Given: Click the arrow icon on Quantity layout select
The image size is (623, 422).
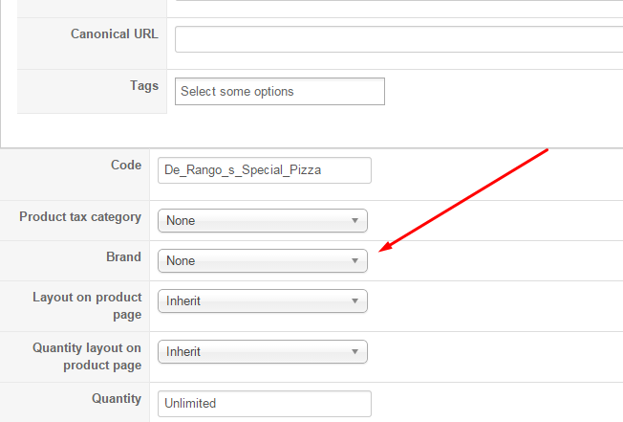Looking at the screenshot, I should coord(354,351).
